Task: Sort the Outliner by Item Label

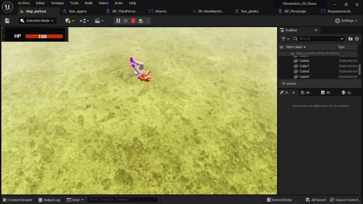Action: click(x=296, y=47)
